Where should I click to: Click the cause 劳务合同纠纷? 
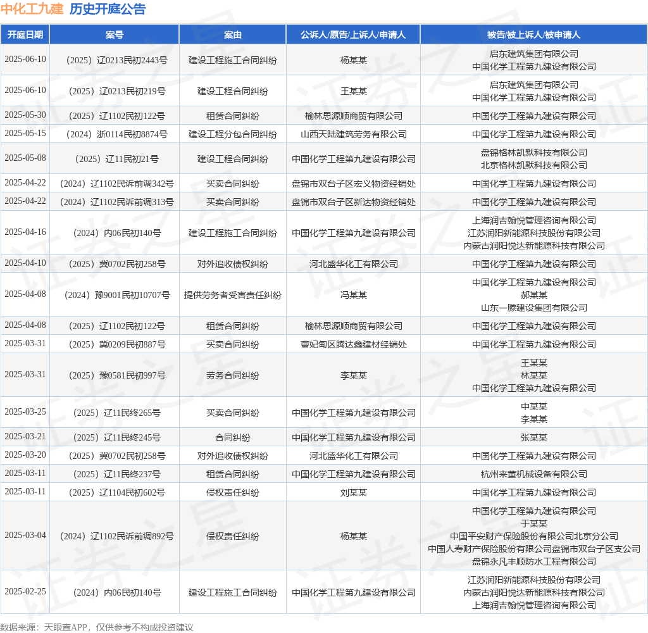233,375
